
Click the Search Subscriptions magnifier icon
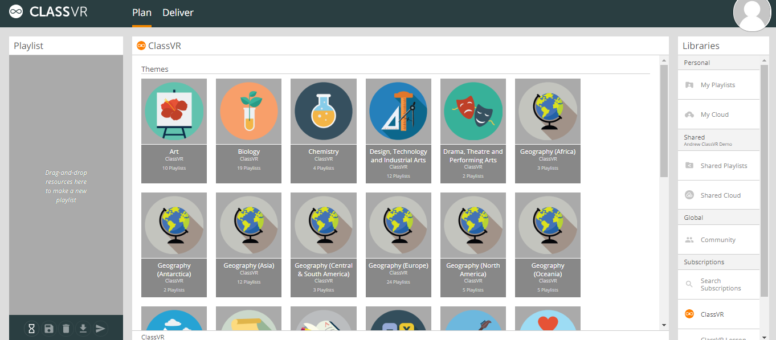click(689, 284)
